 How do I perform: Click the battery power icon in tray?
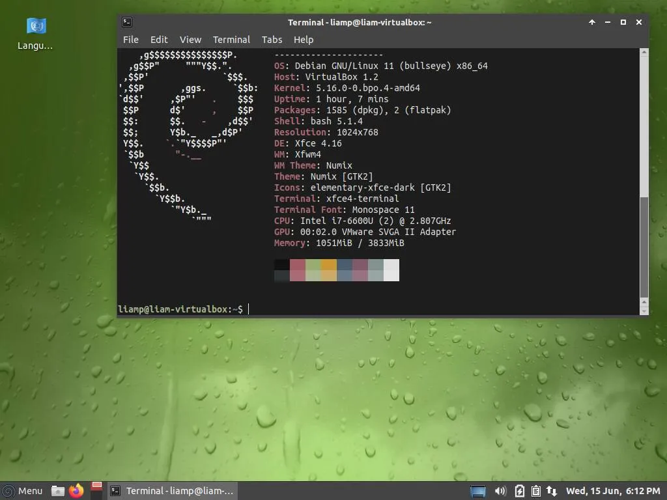pyautogui.click(x=519, y=491)
